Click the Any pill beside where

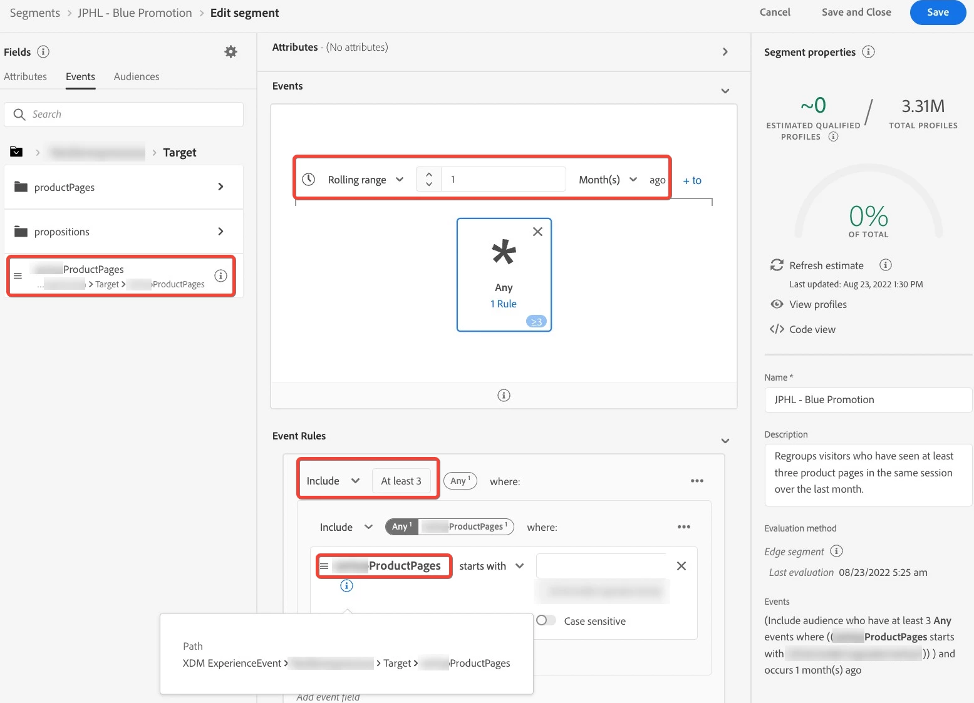tap(460, 481)
